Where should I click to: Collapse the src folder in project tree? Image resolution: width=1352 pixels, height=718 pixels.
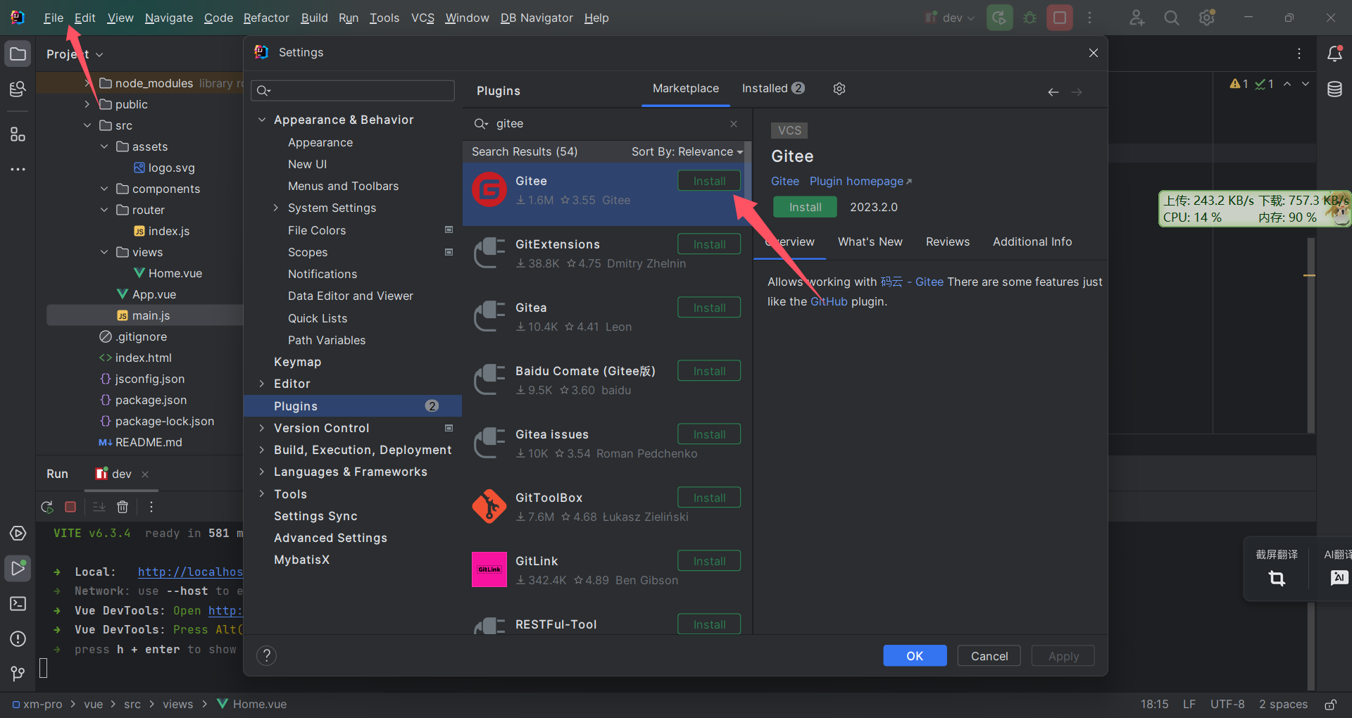pyautogui.click(x=87, y=125)
